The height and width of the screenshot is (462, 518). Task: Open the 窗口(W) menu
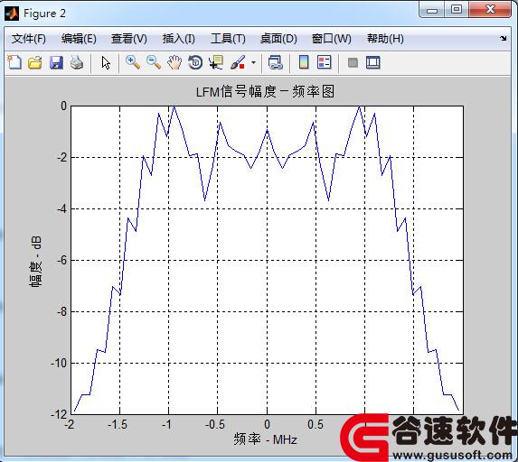[x=332, y=39]
